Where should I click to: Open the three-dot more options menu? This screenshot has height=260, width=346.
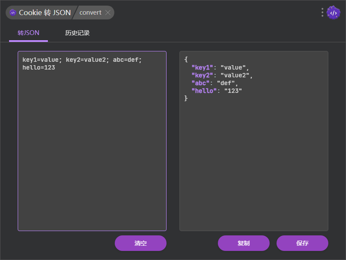[322, 13]
